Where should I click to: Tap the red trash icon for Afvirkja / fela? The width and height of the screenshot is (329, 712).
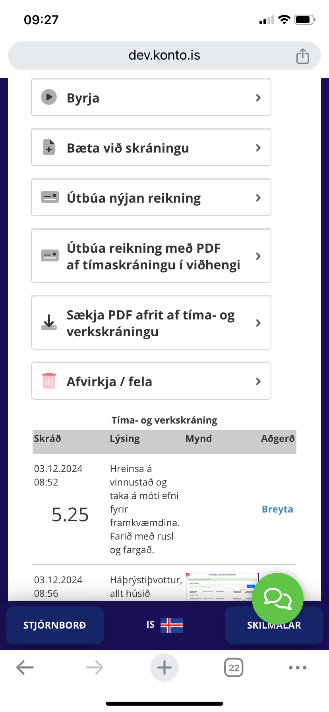pyautogui.click(x=49, y=381)
